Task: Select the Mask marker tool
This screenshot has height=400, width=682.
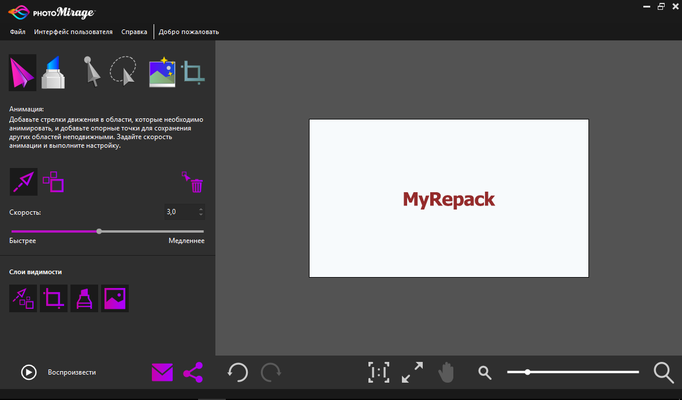Action: click(x=53, y=73)
